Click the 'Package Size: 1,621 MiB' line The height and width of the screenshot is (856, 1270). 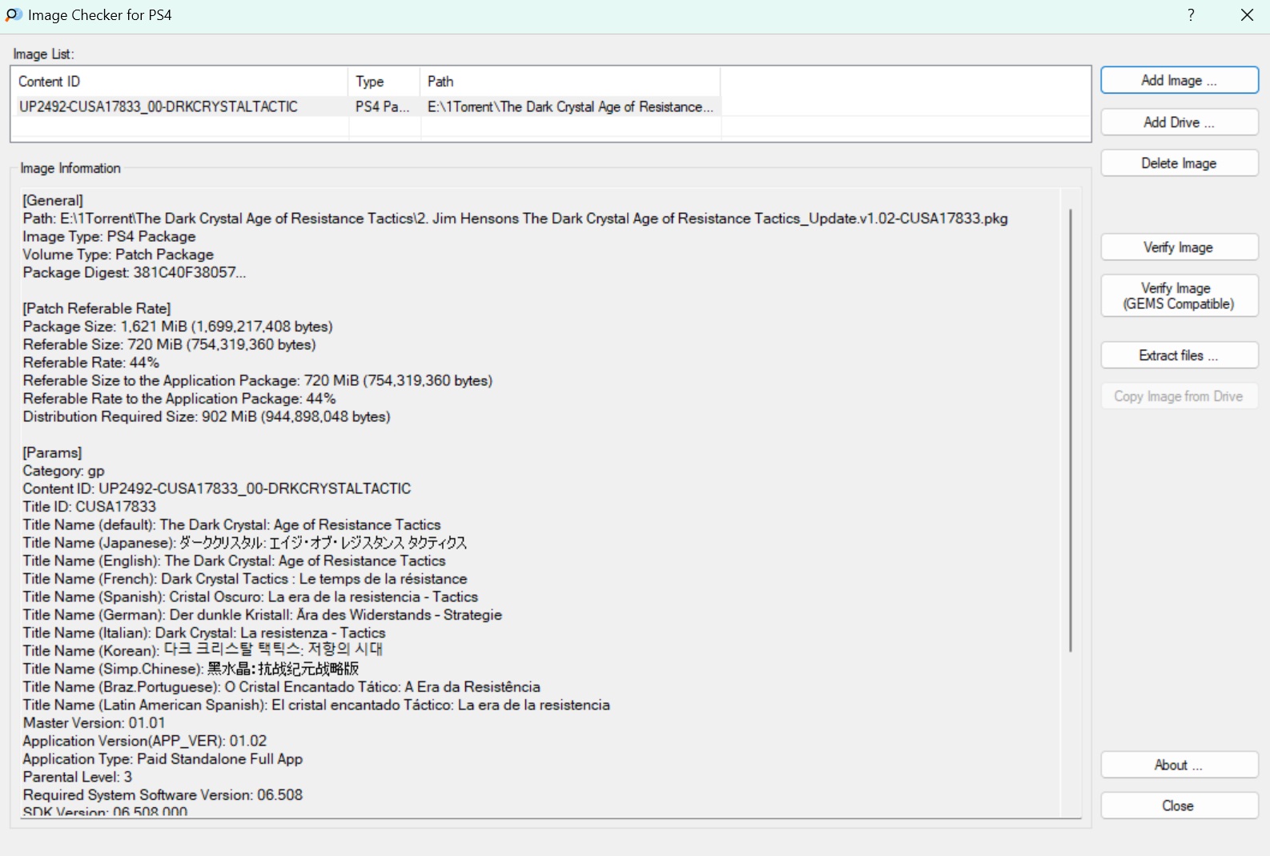[x=178, y=327]
